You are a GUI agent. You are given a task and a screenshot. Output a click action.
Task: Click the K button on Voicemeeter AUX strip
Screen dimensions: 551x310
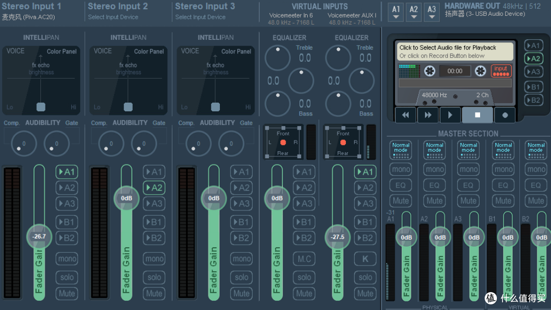(365, 258)
